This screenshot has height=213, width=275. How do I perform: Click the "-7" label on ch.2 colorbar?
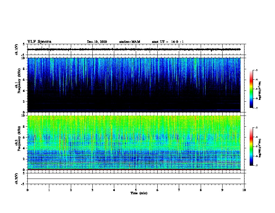(x=256, y=165)
